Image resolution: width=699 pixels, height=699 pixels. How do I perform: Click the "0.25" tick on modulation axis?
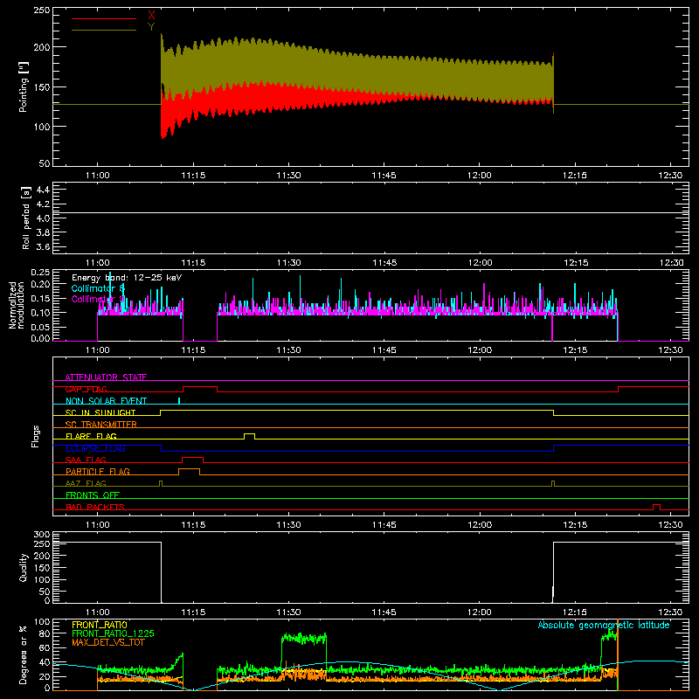pyautogui.click(x=40, y=272)
